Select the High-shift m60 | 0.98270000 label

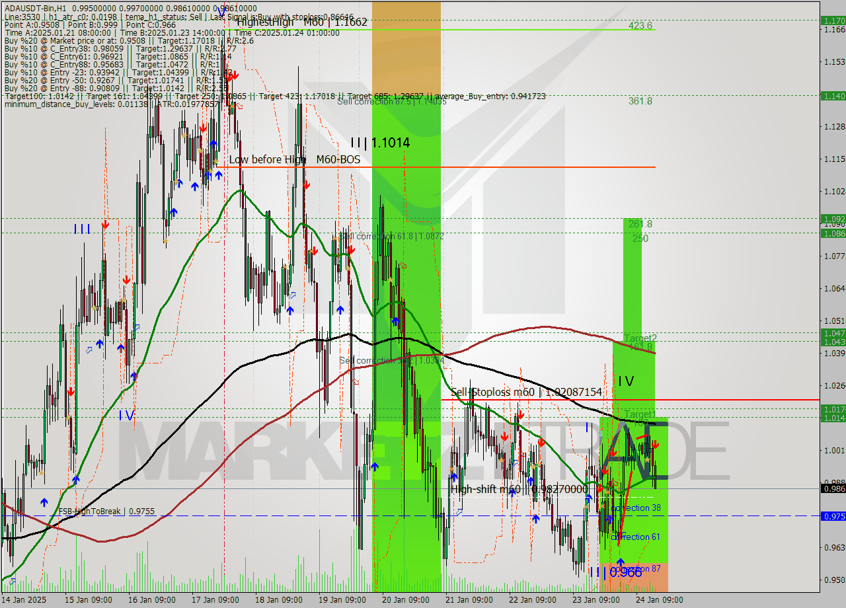tap(520, 489)
